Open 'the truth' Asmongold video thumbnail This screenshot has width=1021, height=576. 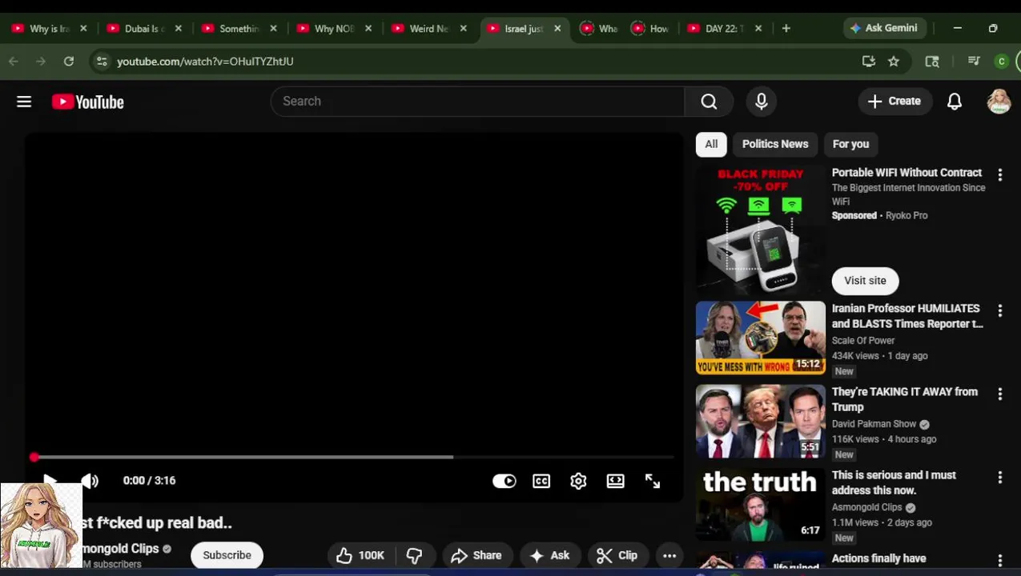coord(760,504)
